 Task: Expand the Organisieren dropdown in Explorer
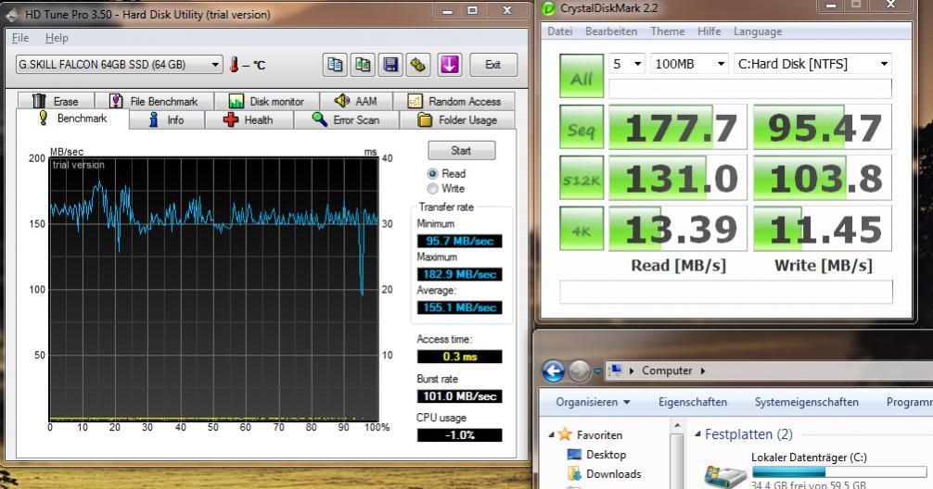pos(593,402)
